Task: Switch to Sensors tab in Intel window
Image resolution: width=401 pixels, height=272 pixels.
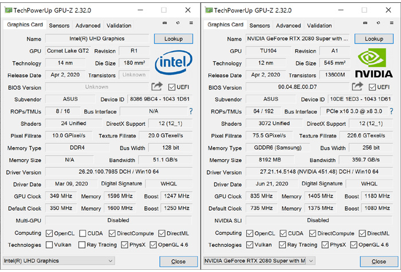Action: pyautogui.click(x=59, y=26)
